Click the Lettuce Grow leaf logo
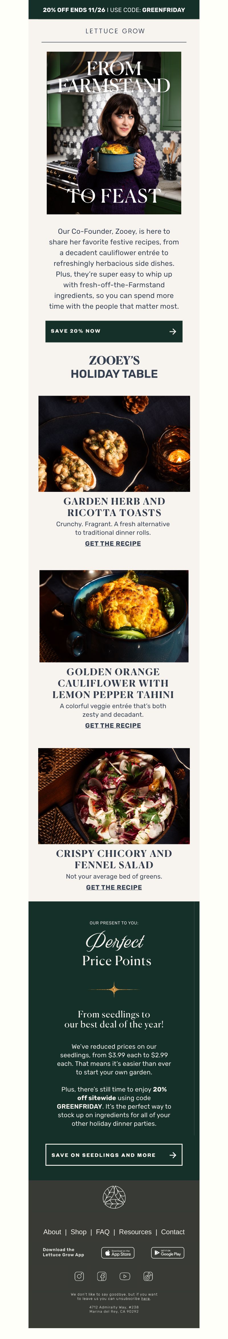Screen dimensions: 228x1339 click(114, 1197)
